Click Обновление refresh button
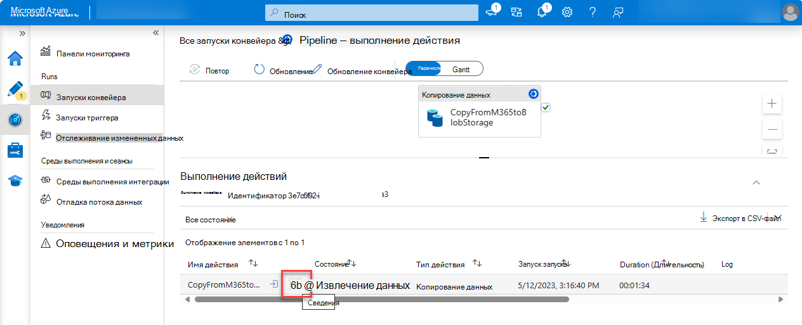Image resolution: width=802 pixels, height=325 pixels. pos(283,70)
